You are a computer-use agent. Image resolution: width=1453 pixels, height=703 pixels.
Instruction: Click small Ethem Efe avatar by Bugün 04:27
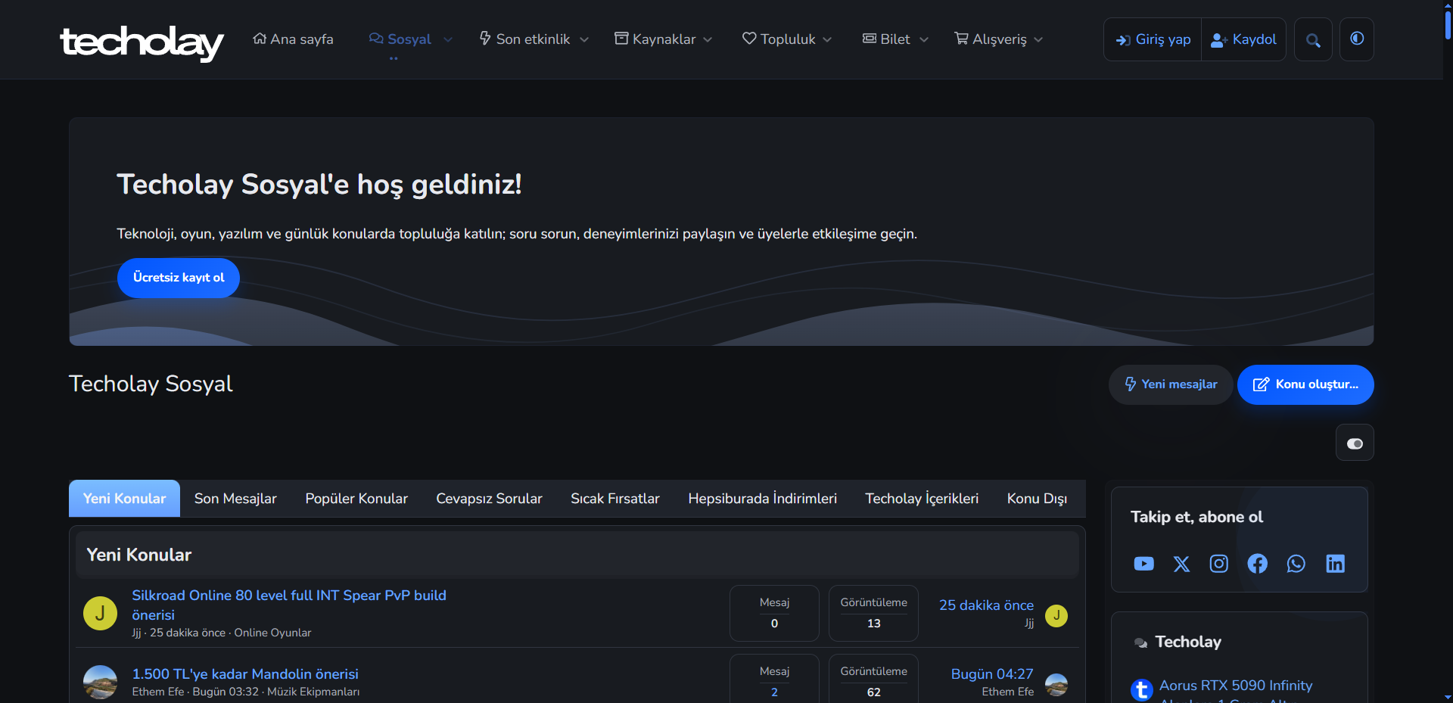pos(1056,685)
